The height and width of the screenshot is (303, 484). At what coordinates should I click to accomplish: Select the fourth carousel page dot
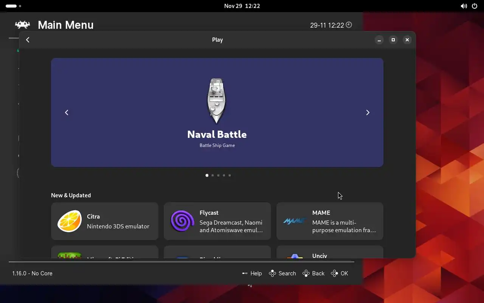[x=224, y=175]
